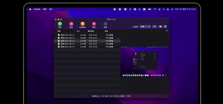Click the PNG 图像 cell in the 22:32 row
This screenshot has width=223, height=104.
point(109,47)
